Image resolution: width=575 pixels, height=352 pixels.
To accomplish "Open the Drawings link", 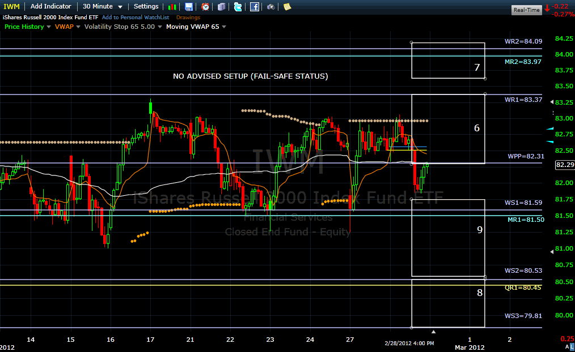I will click(x=188, y=17).
